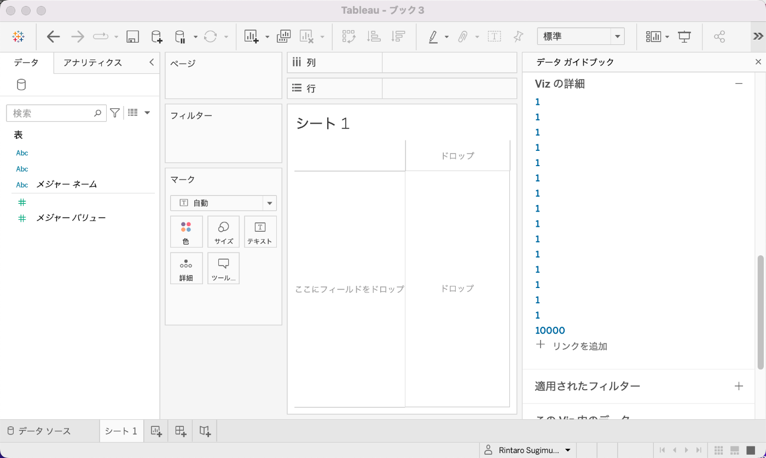Click the Columns shelf
Screen dimensions: 766x458
click(x=402, y=62)
